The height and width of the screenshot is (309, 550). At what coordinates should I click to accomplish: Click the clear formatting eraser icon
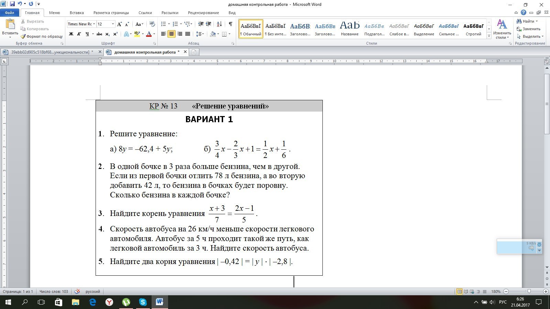point(152,24)
